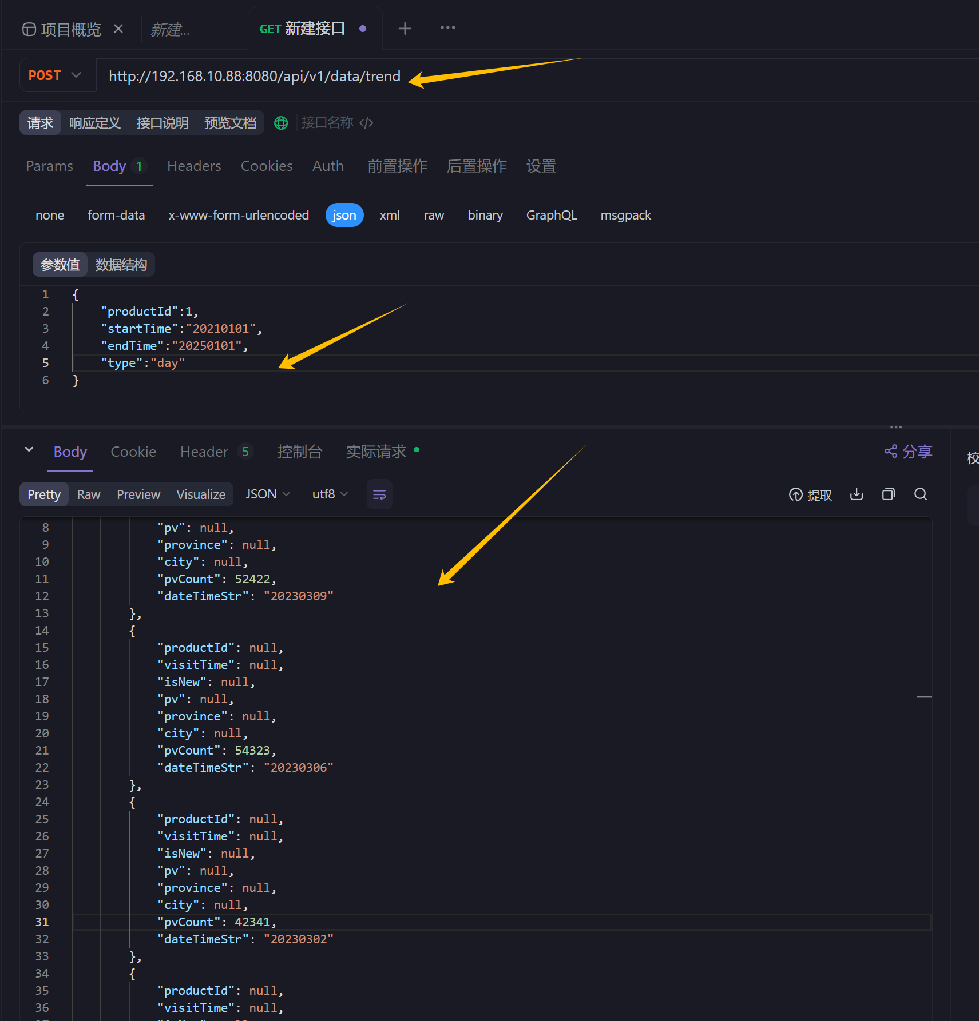Open the Params tab
The image size is (979, 1021).
(49, 166)
